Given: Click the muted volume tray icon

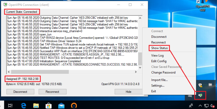Looking at the screenshot, I should (x=212, y=106).
